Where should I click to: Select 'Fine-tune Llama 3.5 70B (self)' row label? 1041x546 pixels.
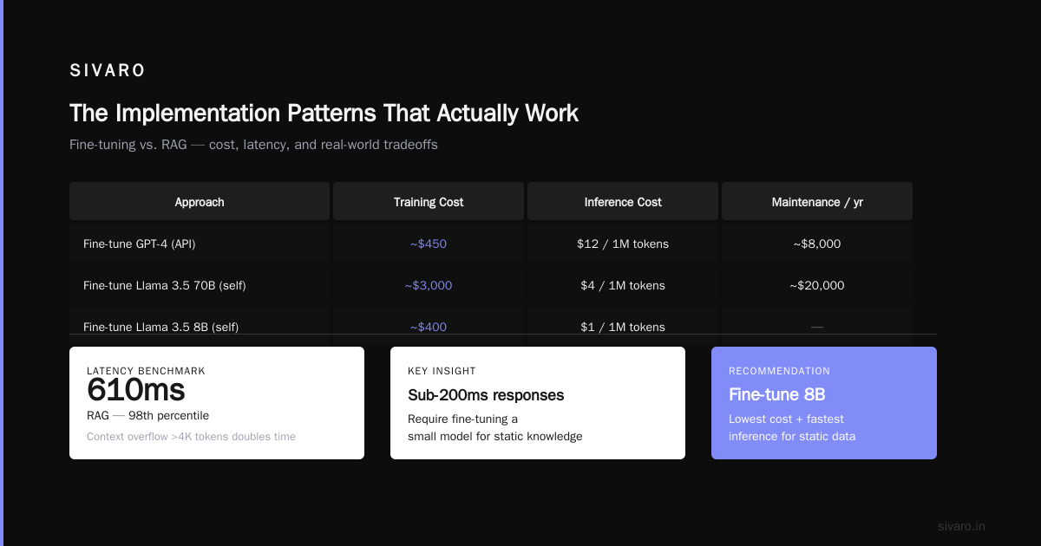(165, 285)
